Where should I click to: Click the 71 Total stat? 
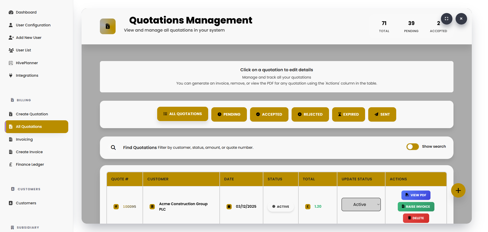tap(384, 27)
